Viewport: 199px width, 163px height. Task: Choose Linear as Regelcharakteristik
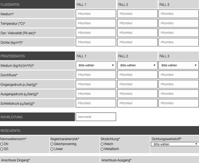pos(52,149)
